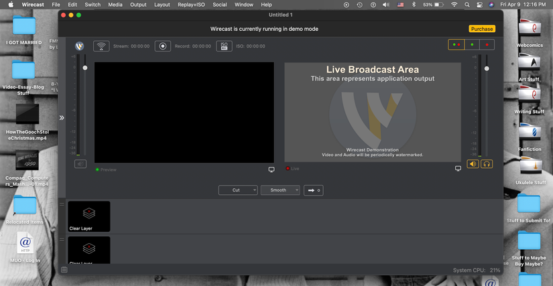Select the Ukulele Stuff desktop item
553x286 pixels.
[530, 171]
